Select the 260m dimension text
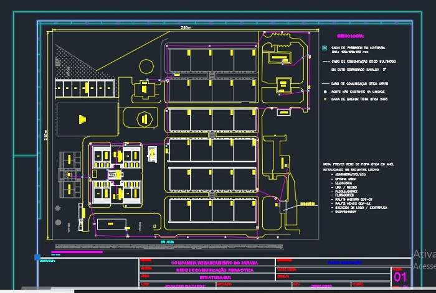The width and height of the screenshot is (436, 293). pos(185,28)
